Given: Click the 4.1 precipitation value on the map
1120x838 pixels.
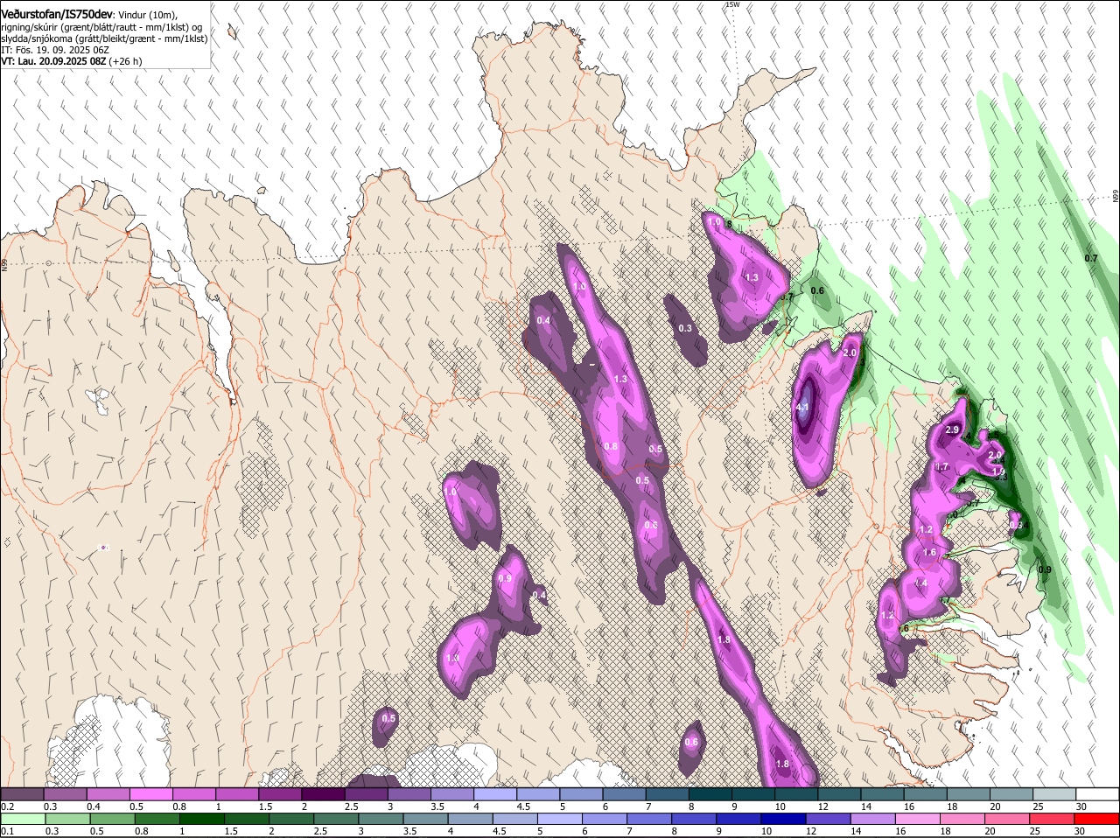Looking at the screenshot, I should click(x=802, y=408).
